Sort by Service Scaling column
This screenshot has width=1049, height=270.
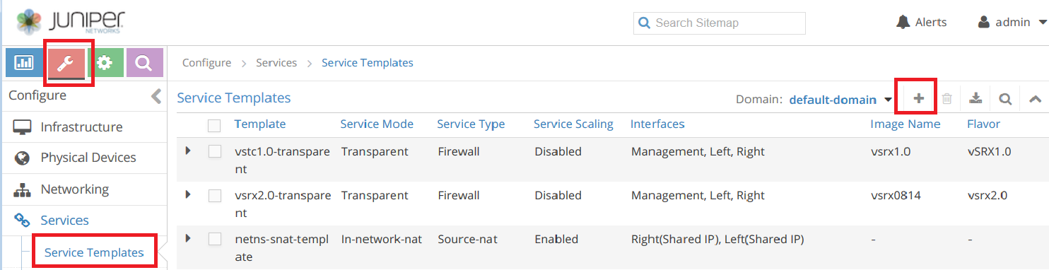click(573, 124)
